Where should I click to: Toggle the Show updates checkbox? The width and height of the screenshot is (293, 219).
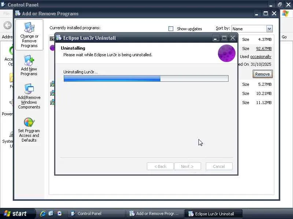click(171, 29)
